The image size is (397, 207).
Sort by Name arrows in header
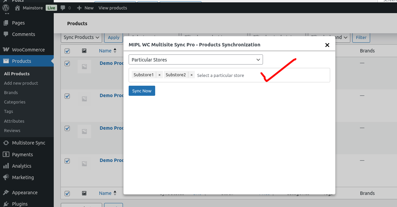pos(115,51)
